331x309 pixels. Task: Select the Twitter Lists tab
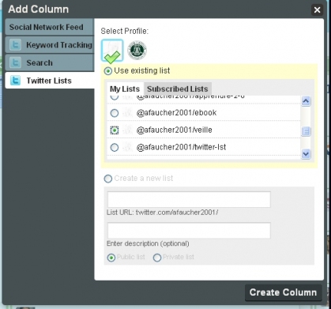point(50,81)
